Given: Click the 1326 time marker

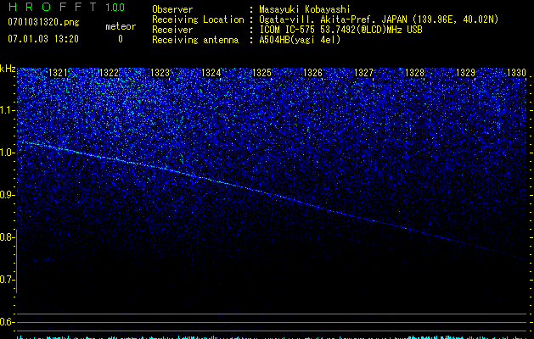Looking at the screenshot, I should 312,73.
